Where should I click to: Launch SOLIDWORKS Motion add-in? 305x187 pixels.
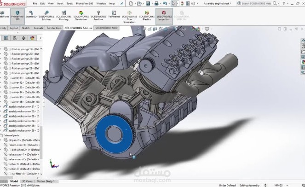(x=46, y=16)
